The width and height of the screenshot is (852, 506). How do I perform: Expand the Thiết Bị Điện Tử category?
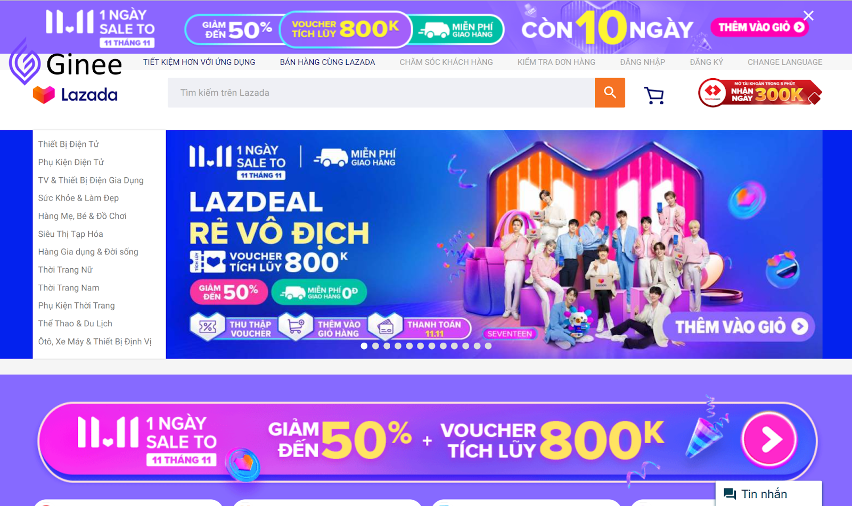pyautogui.click(x=69, y=144)
